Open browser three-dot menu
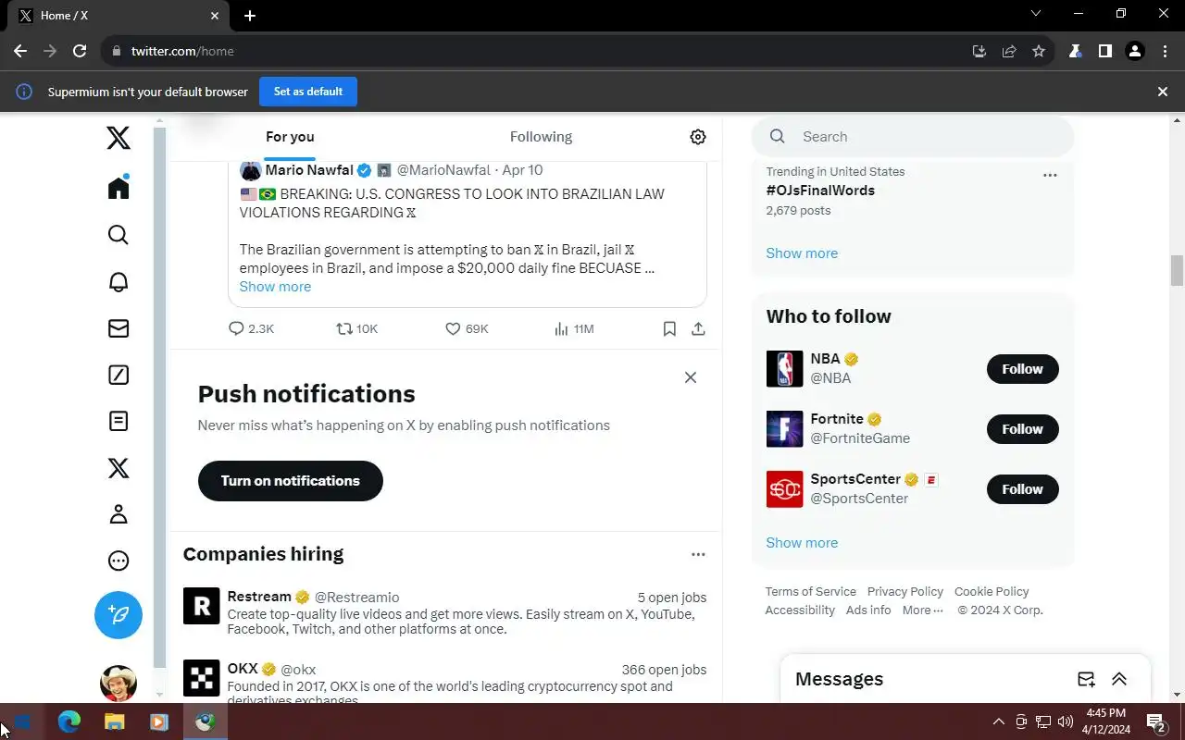The width and height of the screenshot is (1185, 740). [x=1165, y=51]
